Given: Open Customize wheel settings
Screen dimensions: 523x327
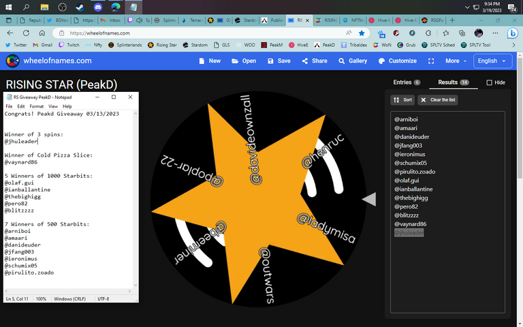Looking at the screenshot, I should 398,61.
